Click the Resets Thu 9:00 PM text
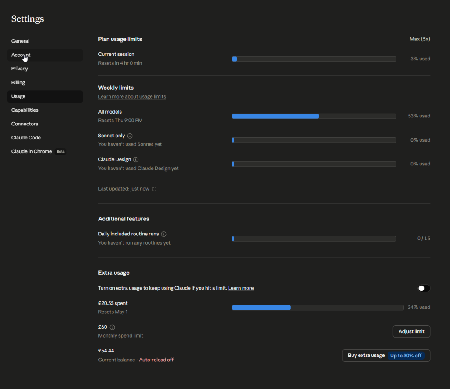Screen dimensions: 450x389 (120, 121)
